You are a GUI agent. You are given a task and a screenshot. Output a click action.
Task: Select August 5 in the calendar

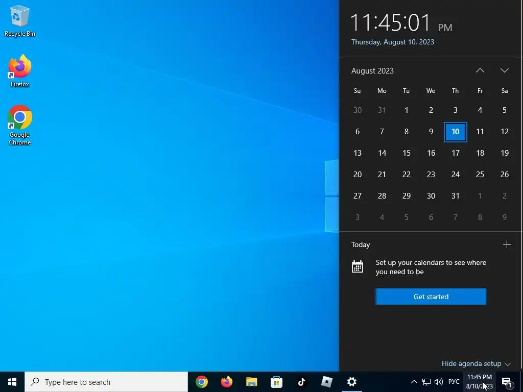click(504, 110)
